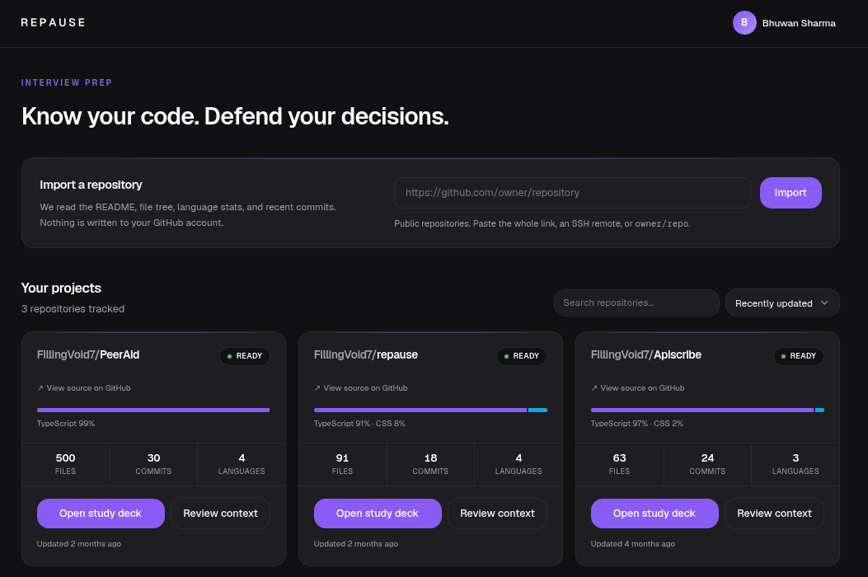Open the Bhuwan Sharma account menu

(x=785, y=23)
